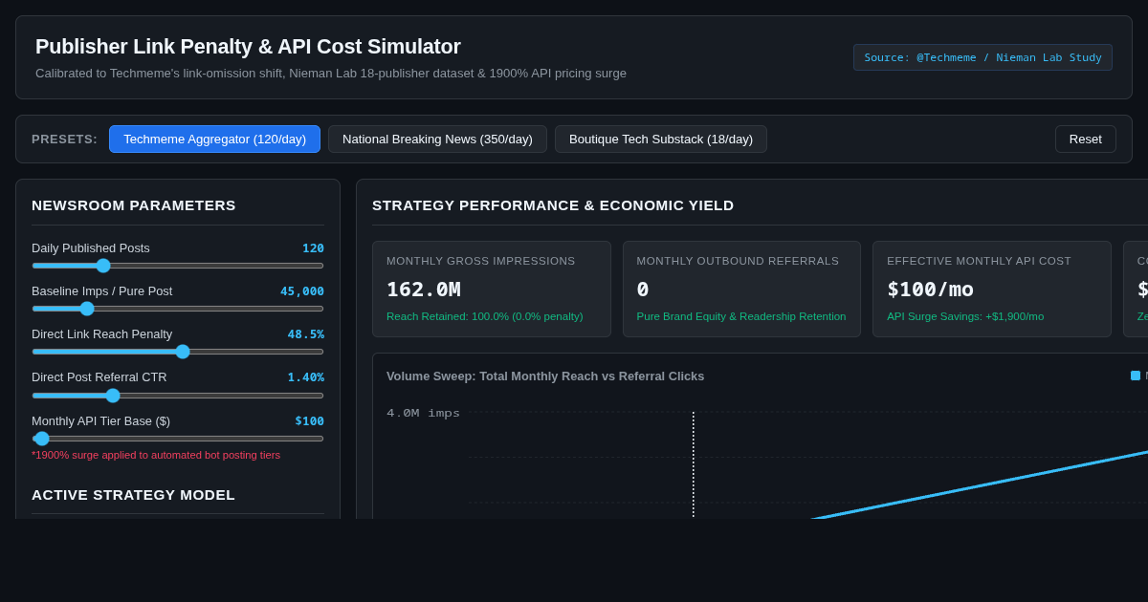The width and height of the screenshot is (1148, 602).
Task: Click the dotted vertical marker on the chart
Action: (694, 465)
